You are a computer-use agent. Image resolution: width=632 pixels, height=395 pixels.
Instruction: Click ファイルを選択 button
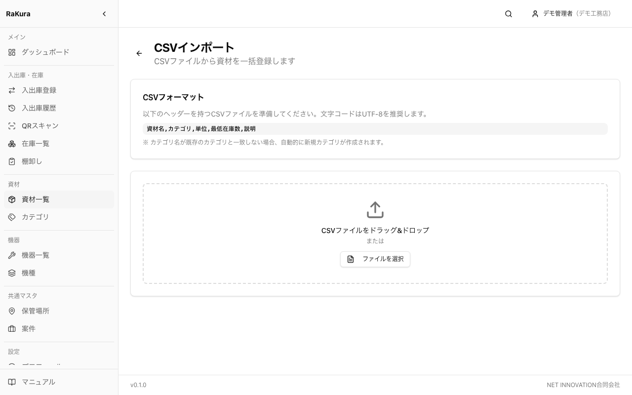click(x=375, y=259)
